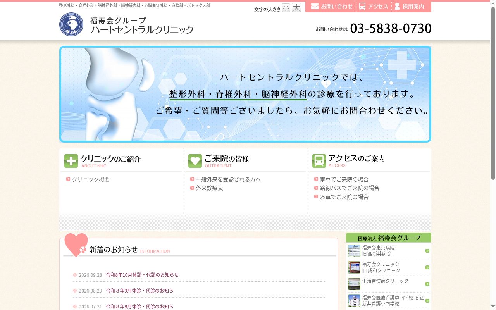496x310 pixels.
Task: Click green arrow next to 福寿会医療看護専門学校
Action: tap(427, 301)
